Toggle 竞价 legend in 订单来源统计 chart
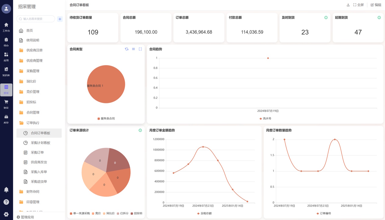This screenshot has width=385, height=220. click(96, 213)
